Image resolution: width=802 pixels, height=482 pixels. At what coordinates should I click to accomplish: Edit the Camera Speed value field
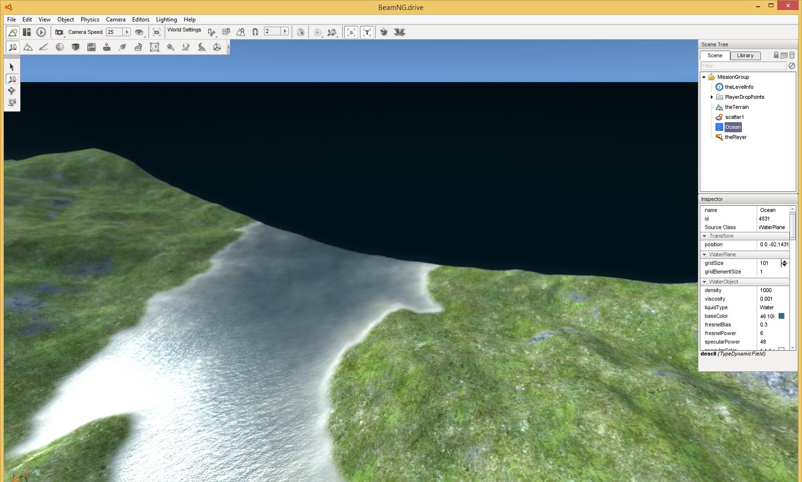[x=114, y=32]
